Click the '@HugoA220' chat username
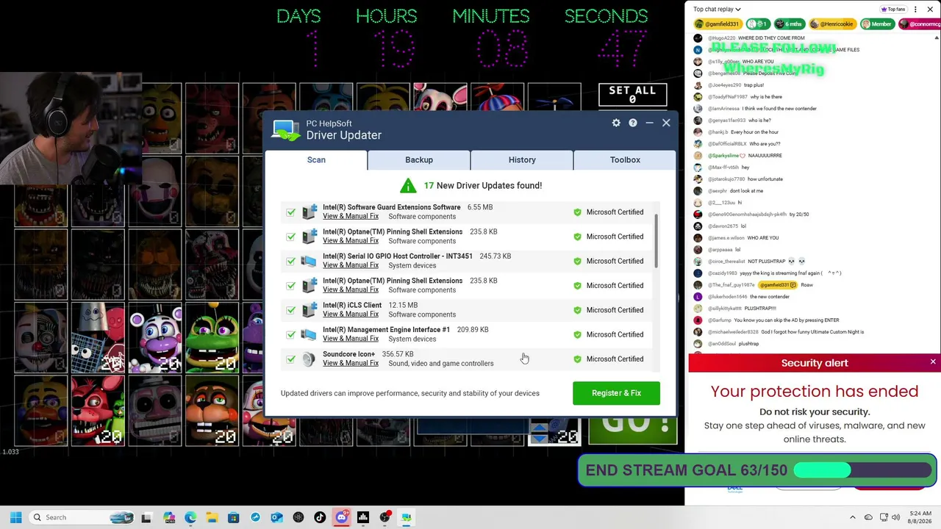This screenshot has width=941, height=529. pyautogui.click(x=721, y=38)
